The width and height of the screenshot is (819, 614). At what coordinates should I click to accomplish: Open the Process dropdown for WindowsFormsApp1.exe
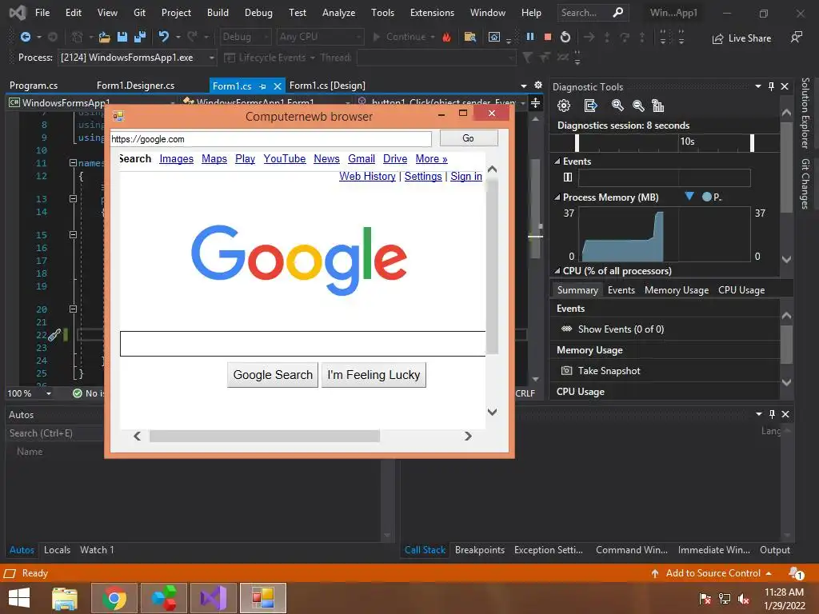coord(211,58)
